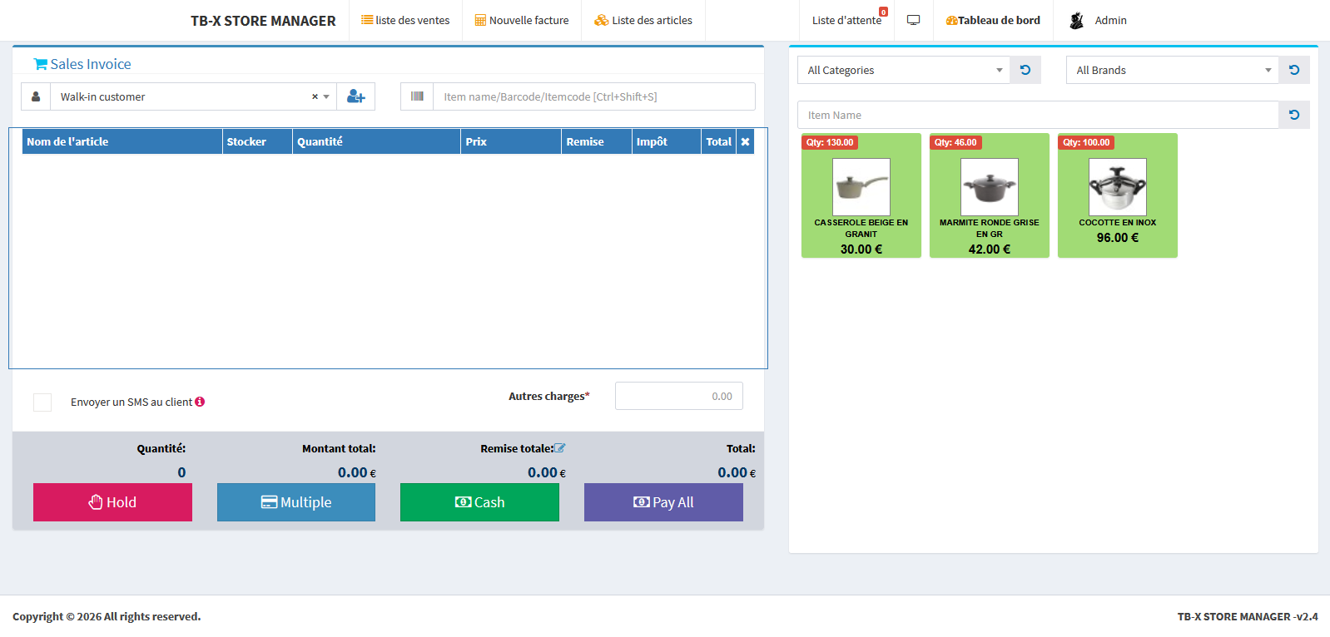Select the Cocotte en Inox product tile

1117,195
